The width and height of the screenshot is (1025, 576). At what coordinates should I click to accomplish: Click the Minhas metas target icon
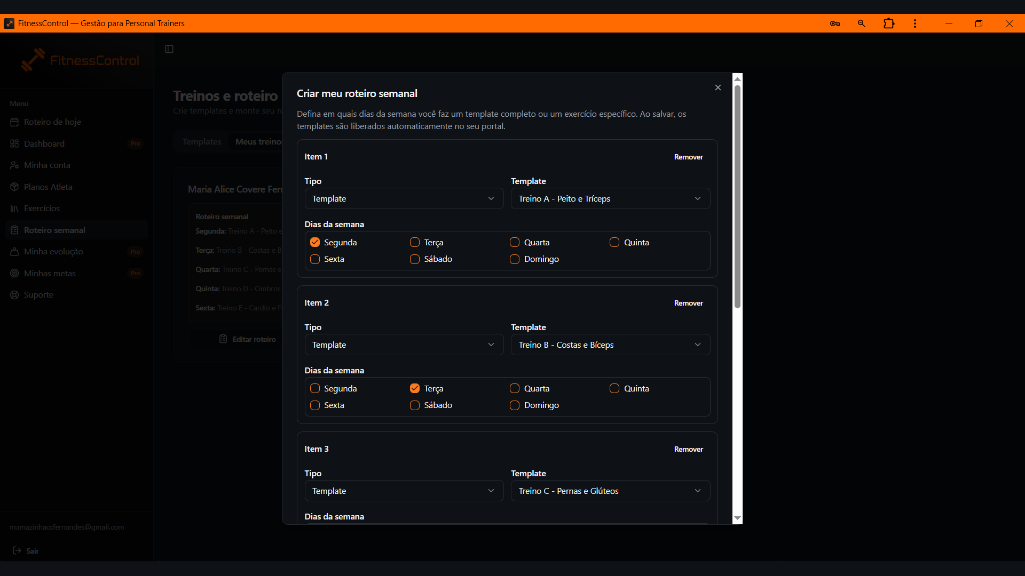(x=14, y=273)
